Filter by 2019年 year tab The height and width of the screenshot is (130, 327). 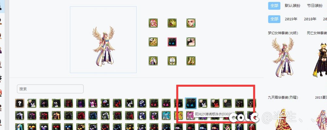point(291,19)
